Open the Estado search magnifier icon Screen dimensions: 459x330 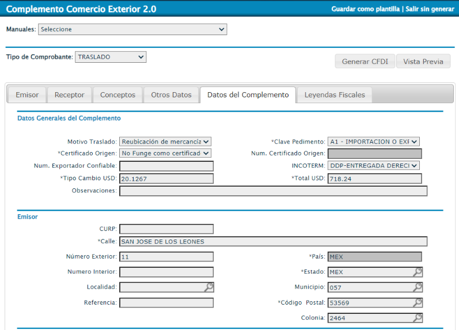(418, 272)
